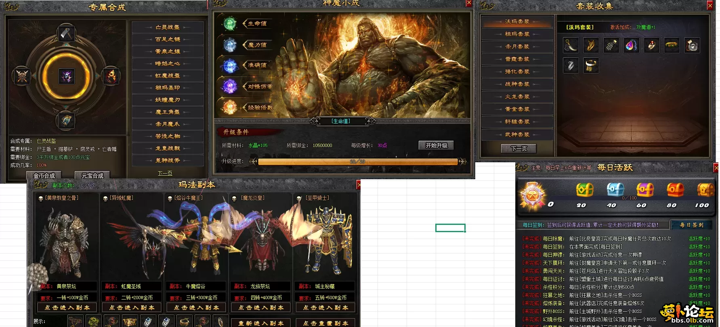Click the rainbow gem pendant item
The width and height of the screenshot is (720, 327).
pyautogui.click(x=632, y=45)
